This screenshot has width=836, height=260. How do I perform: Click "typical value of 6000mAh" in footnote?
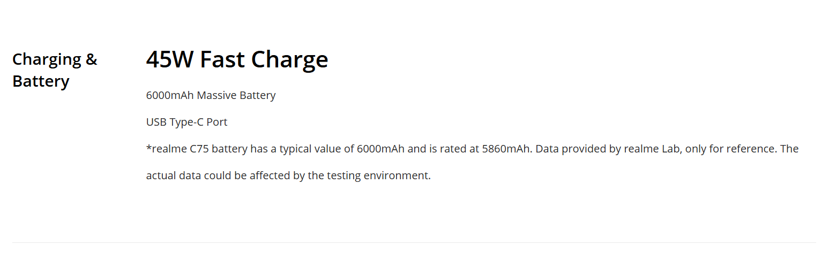338,149
